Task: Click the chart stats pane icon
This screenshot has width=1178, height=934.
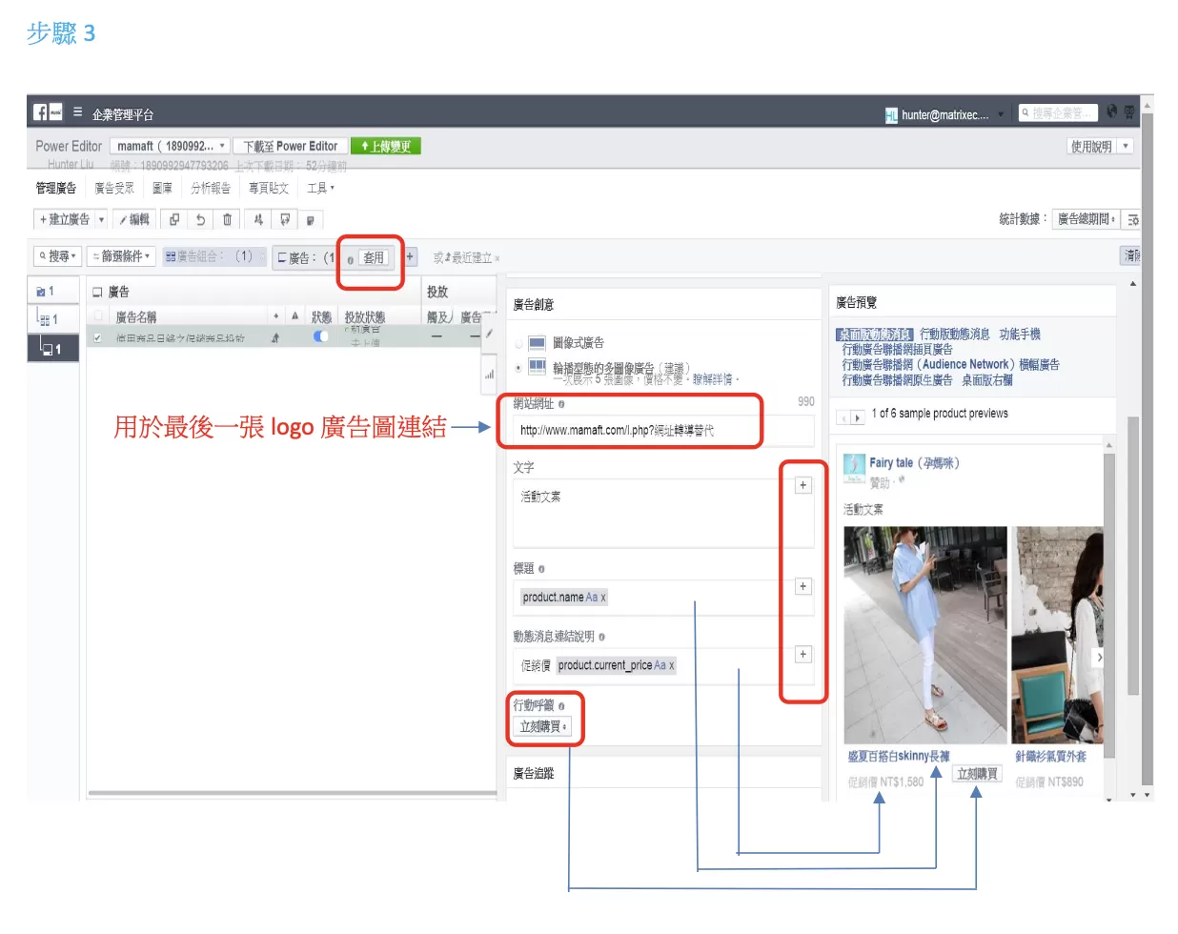Action: click(x=489, y=375)
